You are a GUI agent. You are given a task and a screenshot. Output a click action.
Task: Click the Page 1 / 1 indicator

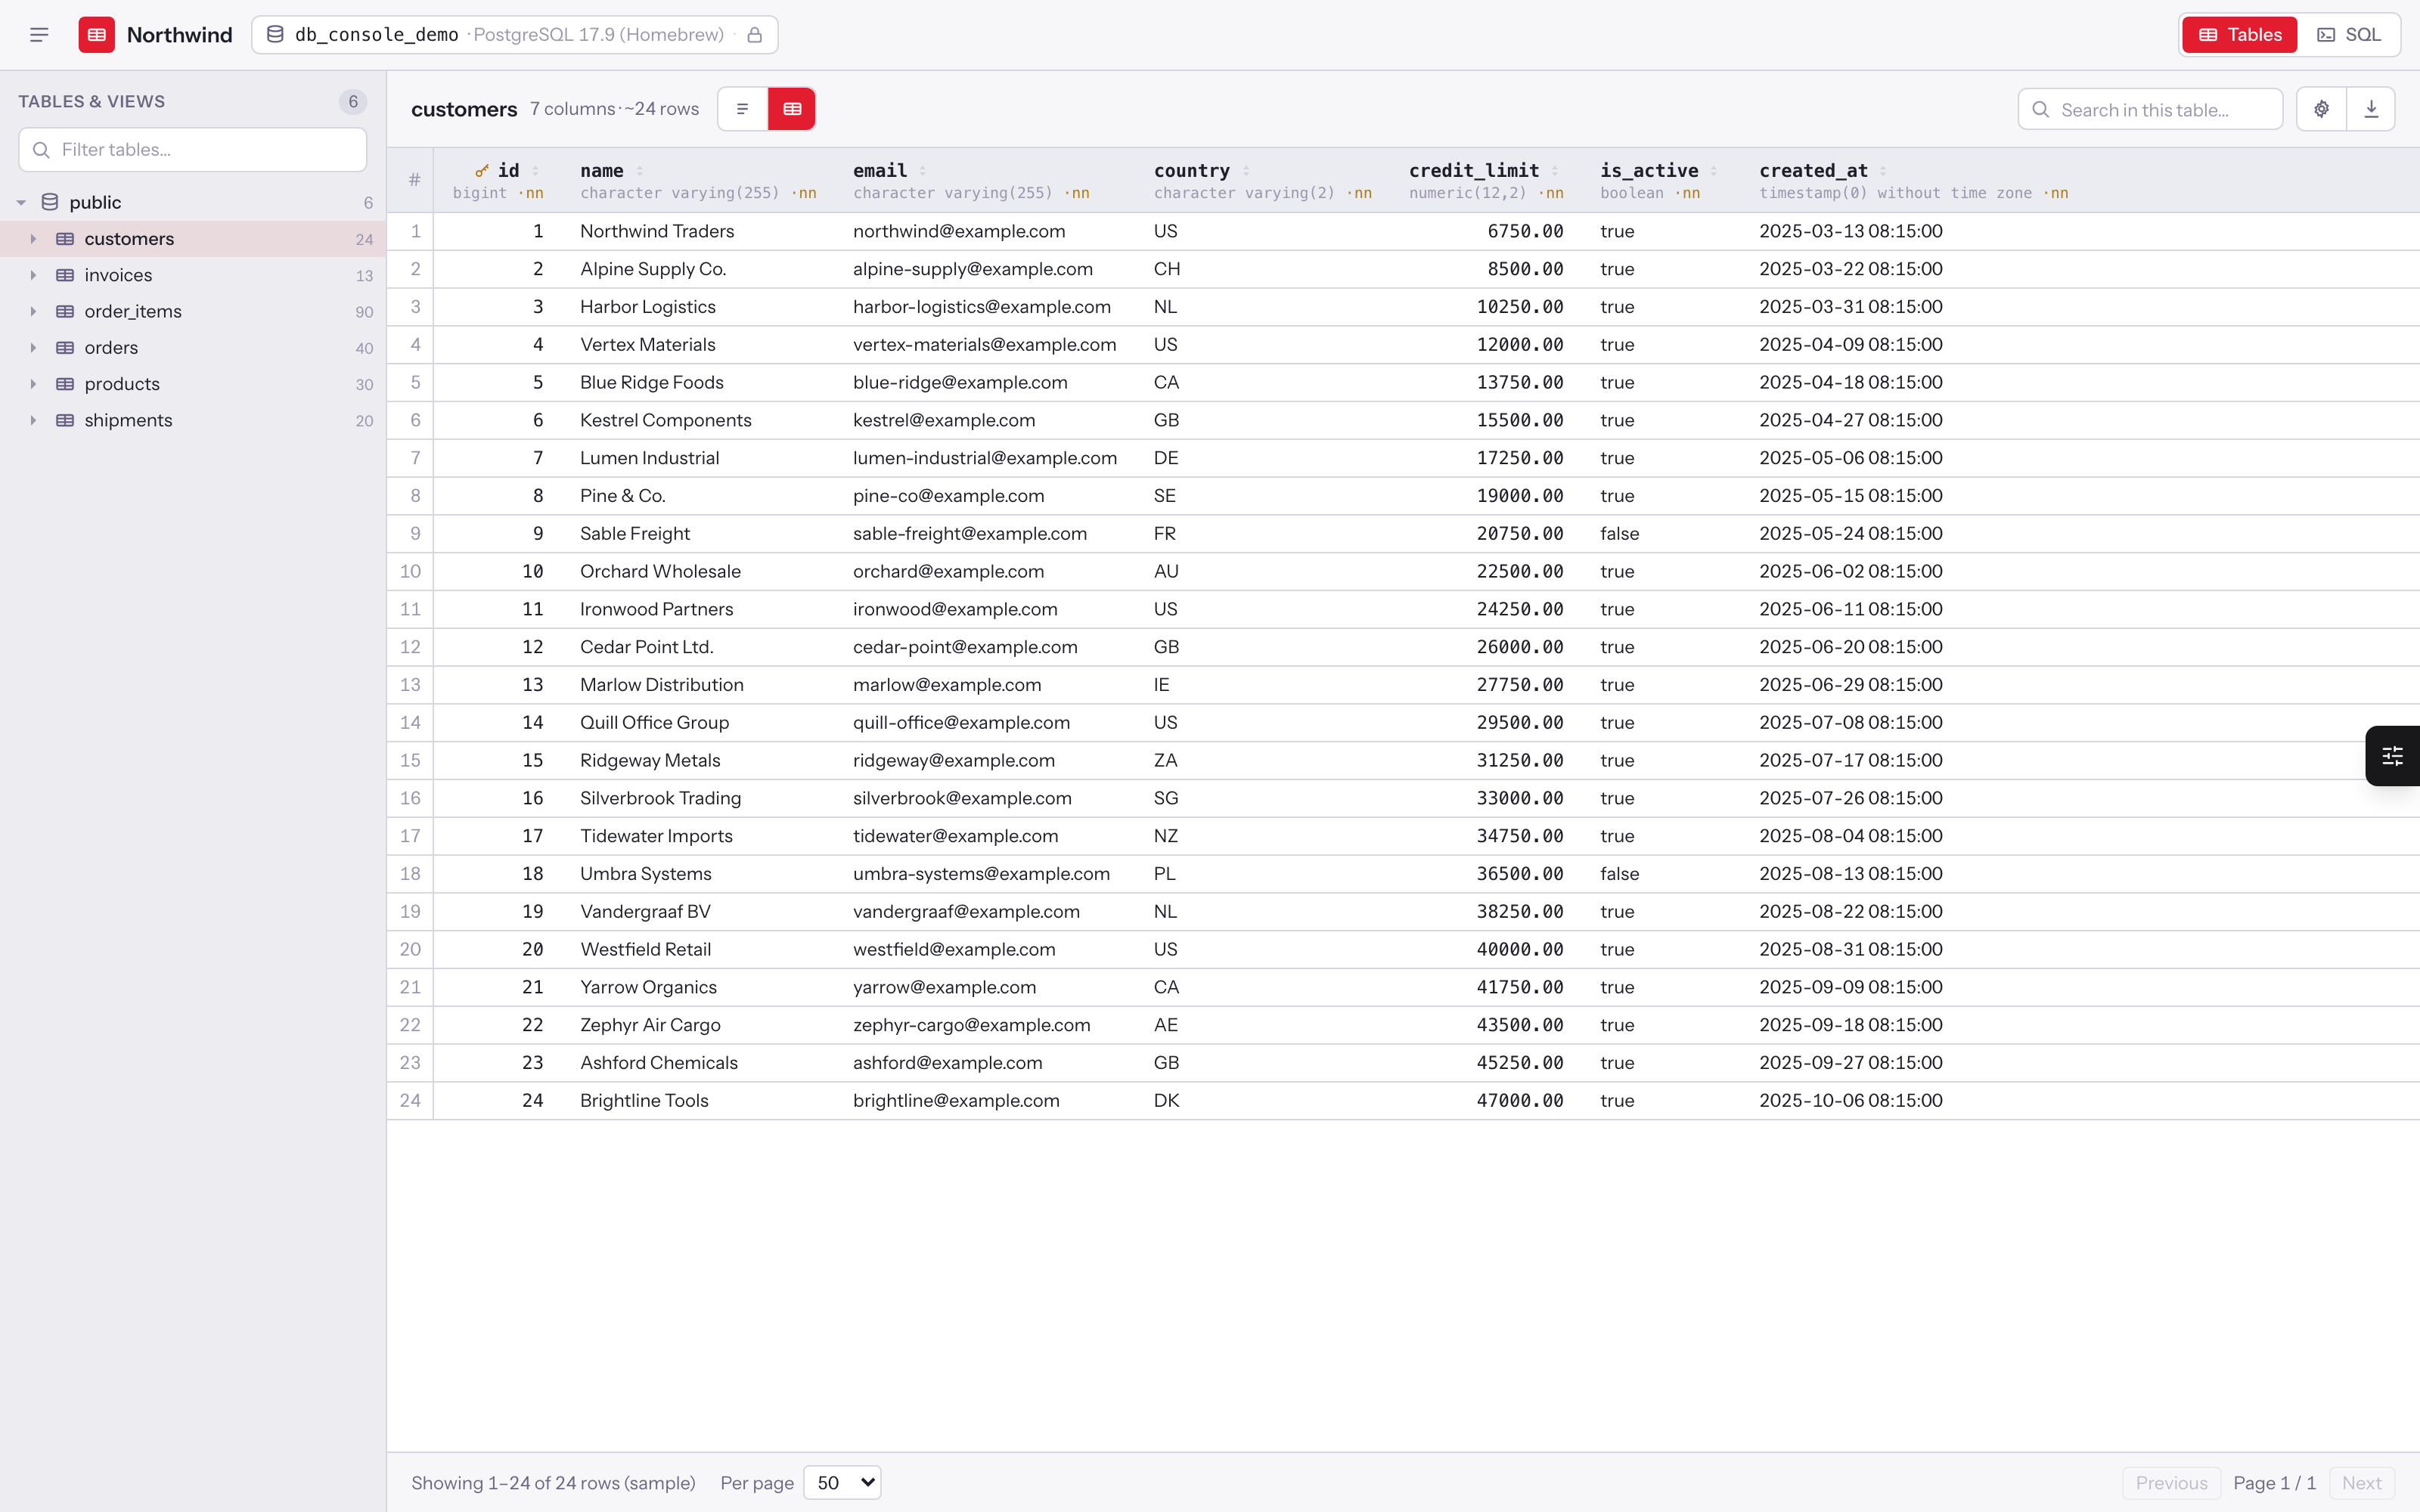click(x=2274, y=1483)
